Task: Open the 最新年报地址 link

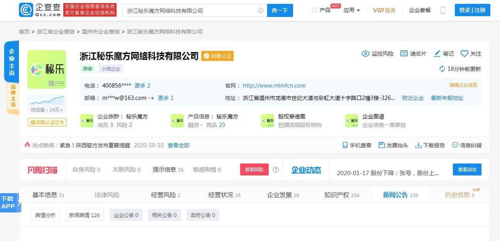Action: coord(447,98)
